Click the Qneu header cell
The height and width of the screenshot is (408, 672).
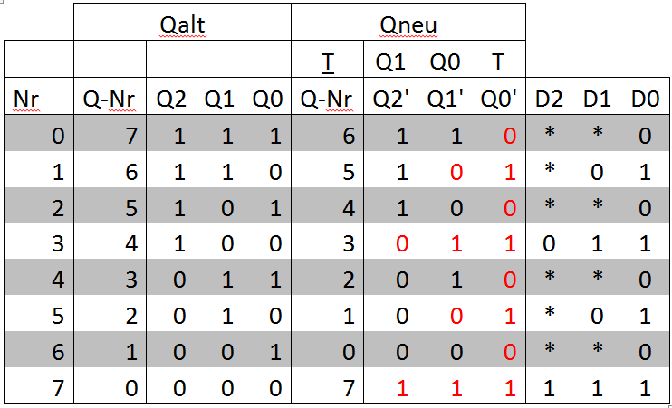point(408,24)
